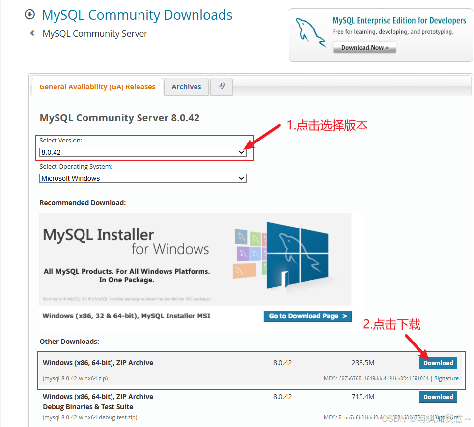The image size is (474, 427).
Task: Click the 'Select Version:' label
Action: click(61, 141)
